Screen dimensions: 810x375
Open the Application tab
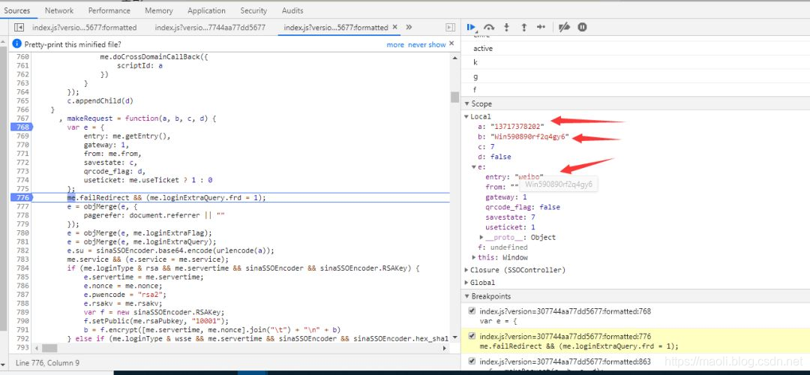207,10
